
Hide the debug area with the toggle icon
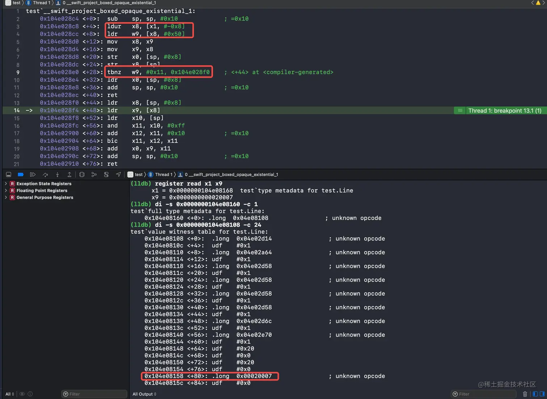(8, 175)
